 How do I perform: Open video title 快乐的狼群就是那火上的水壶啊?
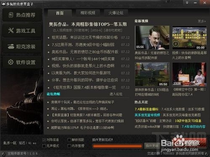coord(189,55)
